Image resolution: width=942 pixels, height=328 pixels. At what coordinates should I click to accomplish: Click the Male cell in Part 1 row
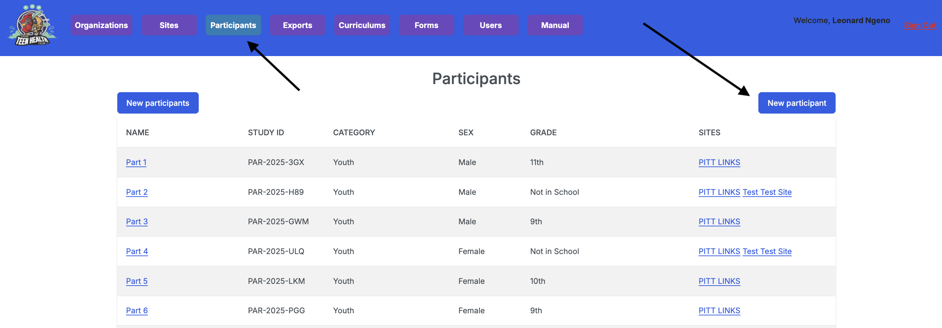[x=467, y=162]
